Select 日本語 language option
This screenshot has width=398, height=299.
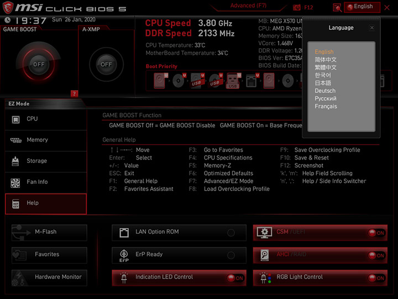point(323,83)
